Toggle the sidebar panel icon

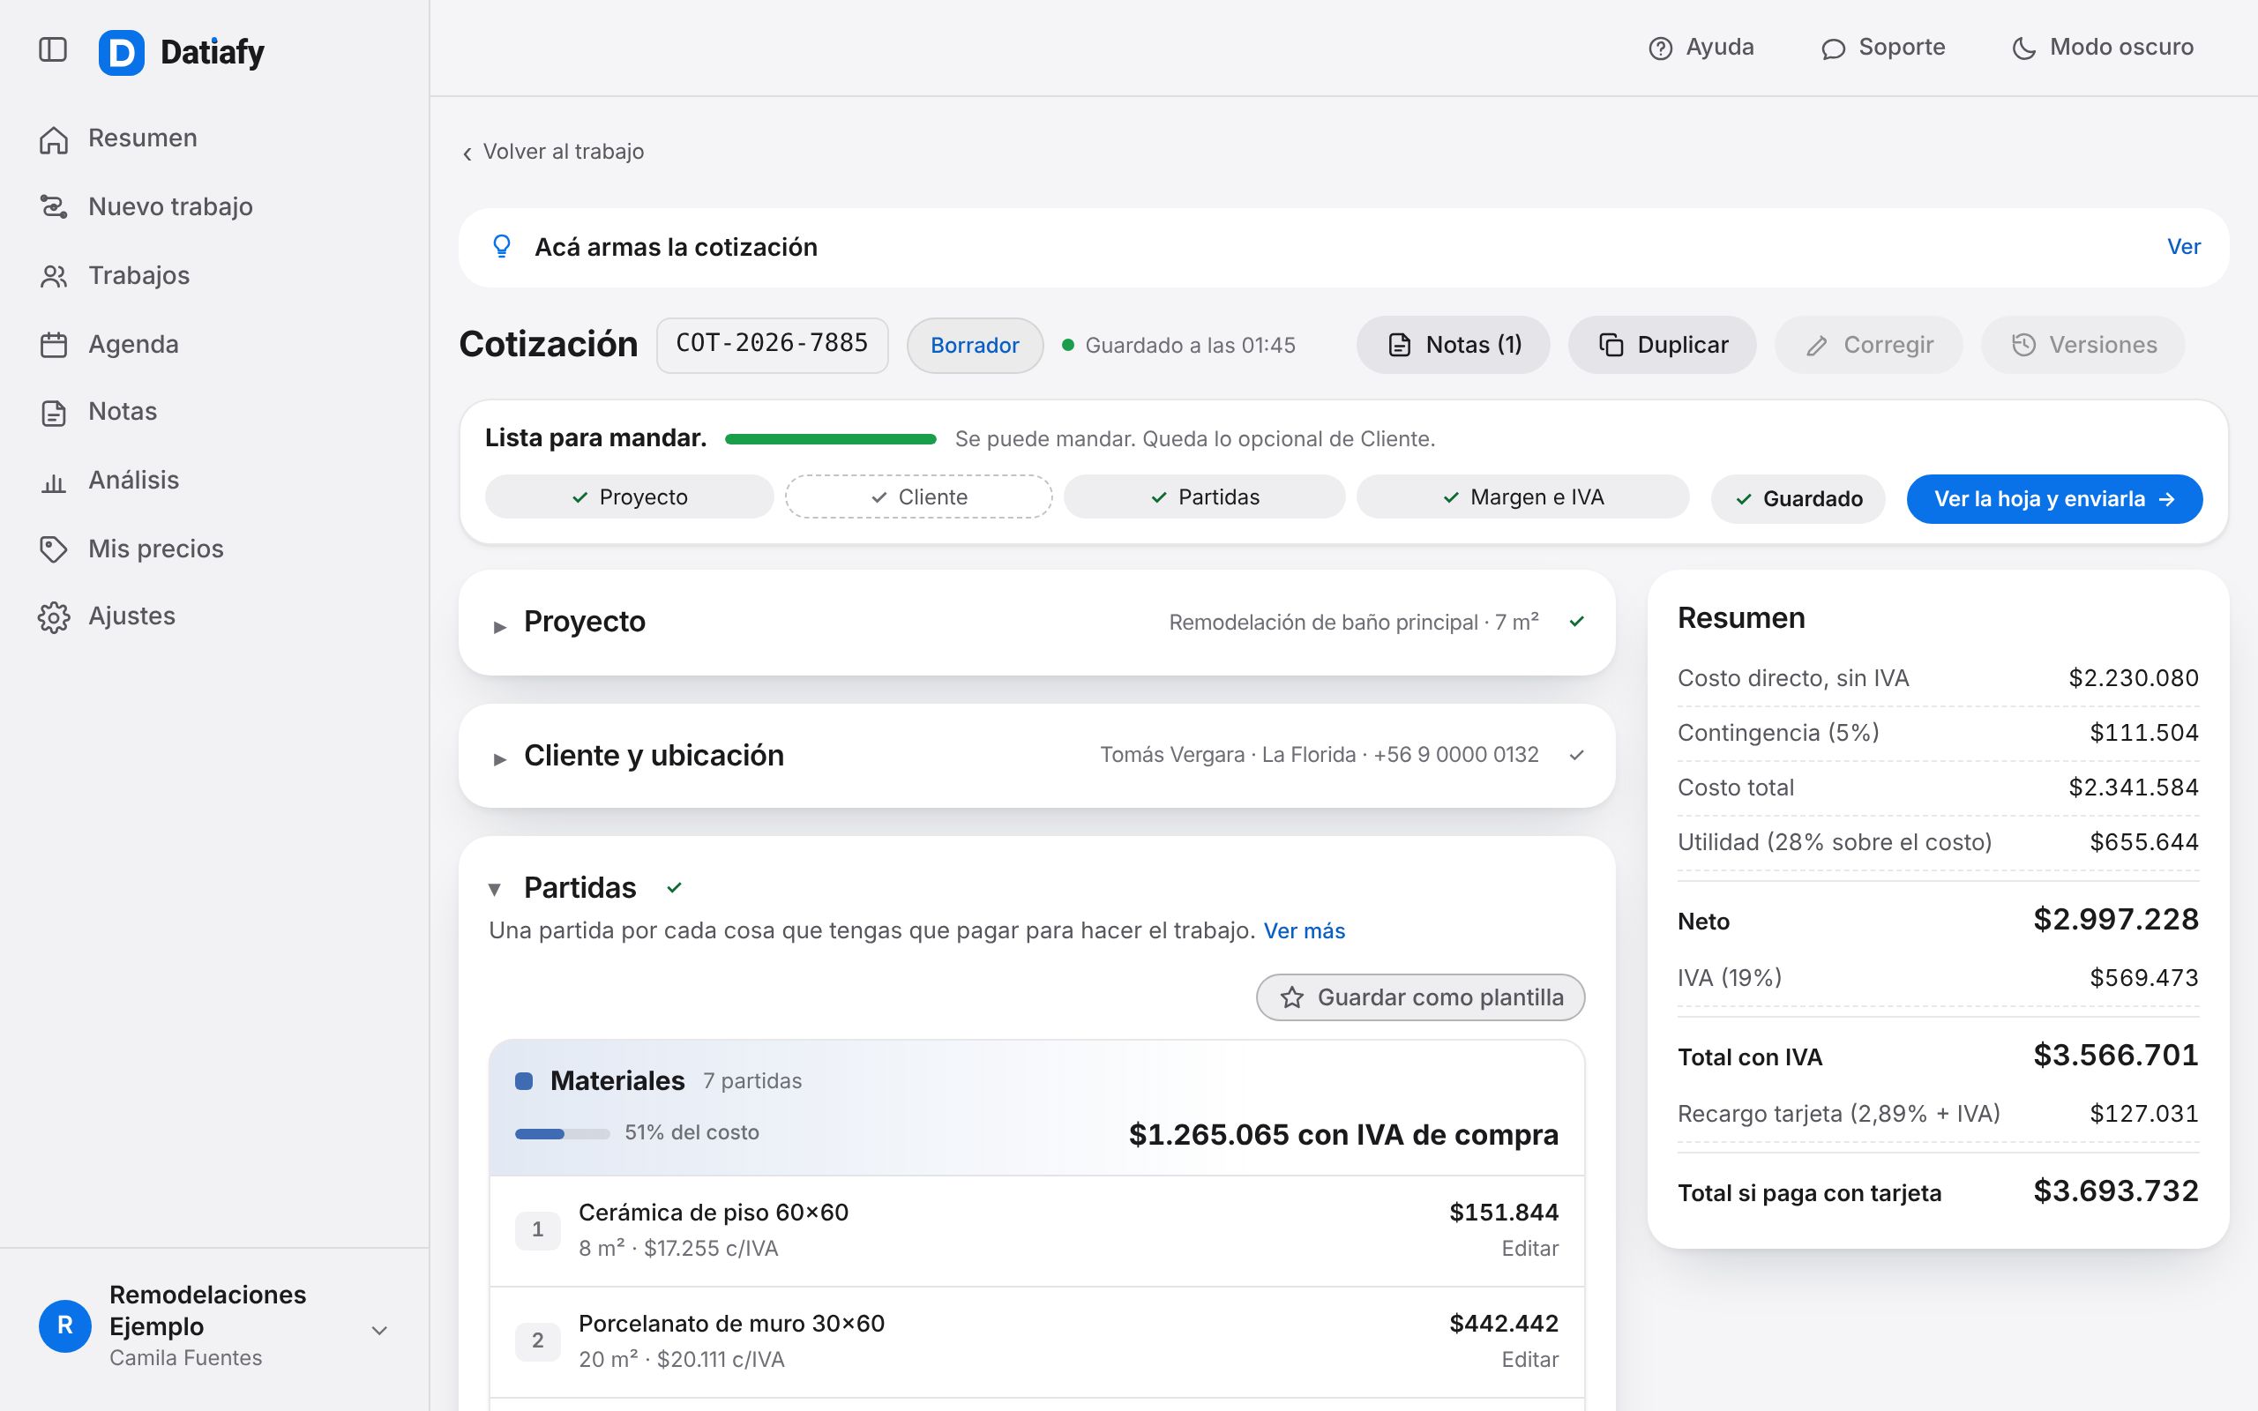point(52,49)
